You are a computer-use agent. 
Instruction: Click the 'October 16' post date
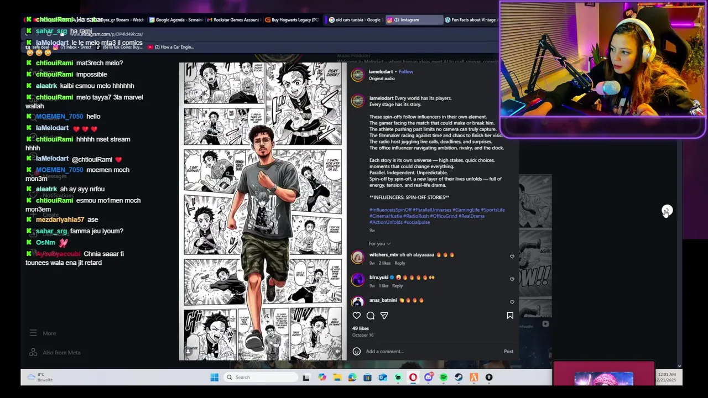click(x=363, y=335)
